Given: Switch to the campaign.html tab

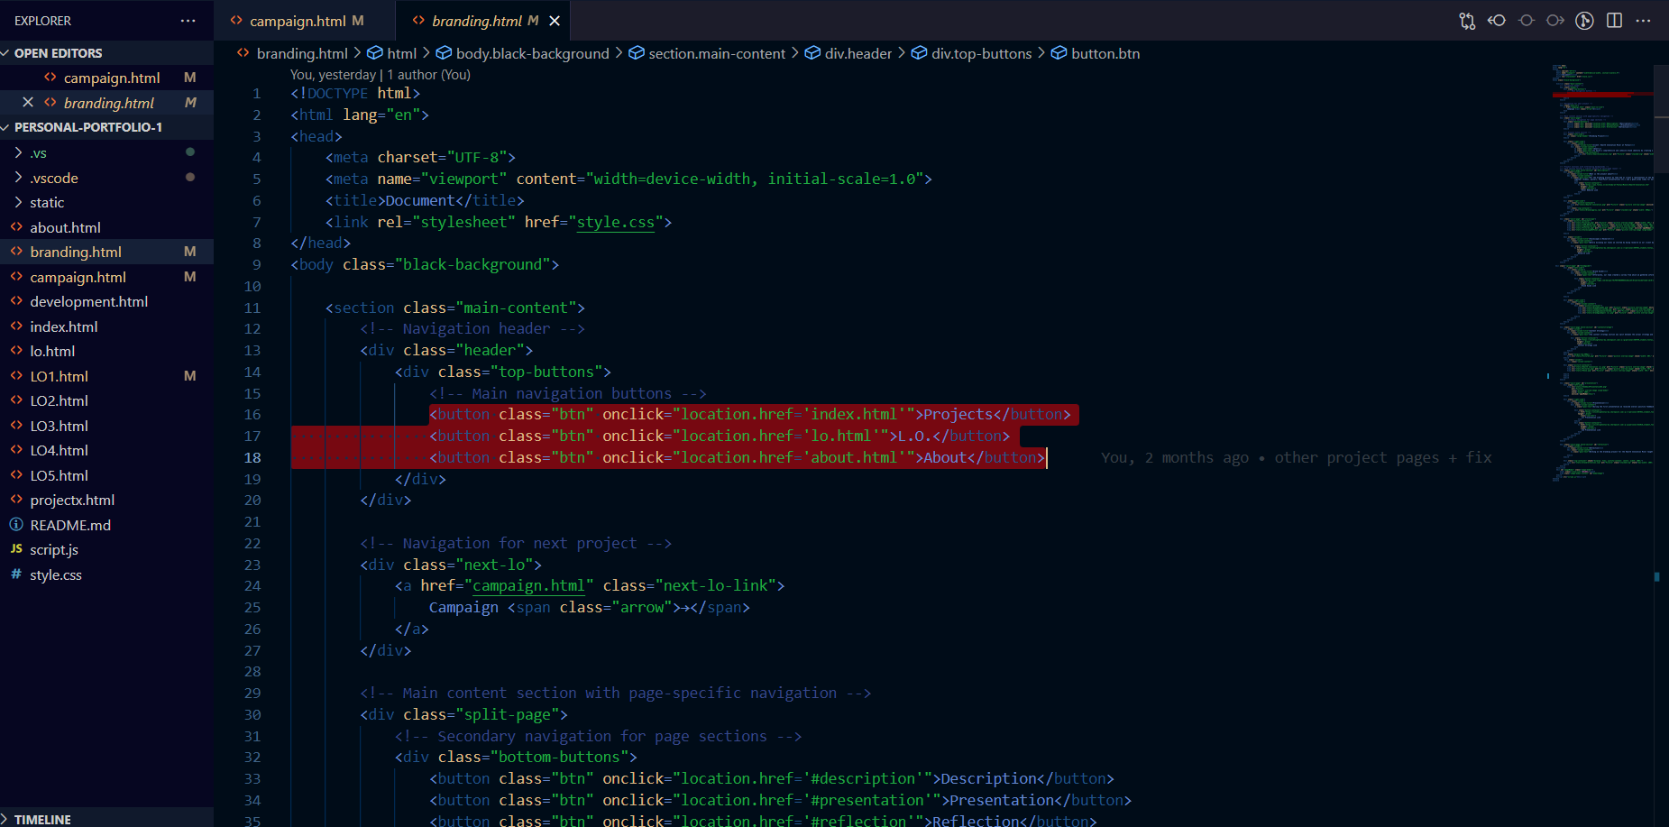Looking at the screenshot, I should (298, 21).
